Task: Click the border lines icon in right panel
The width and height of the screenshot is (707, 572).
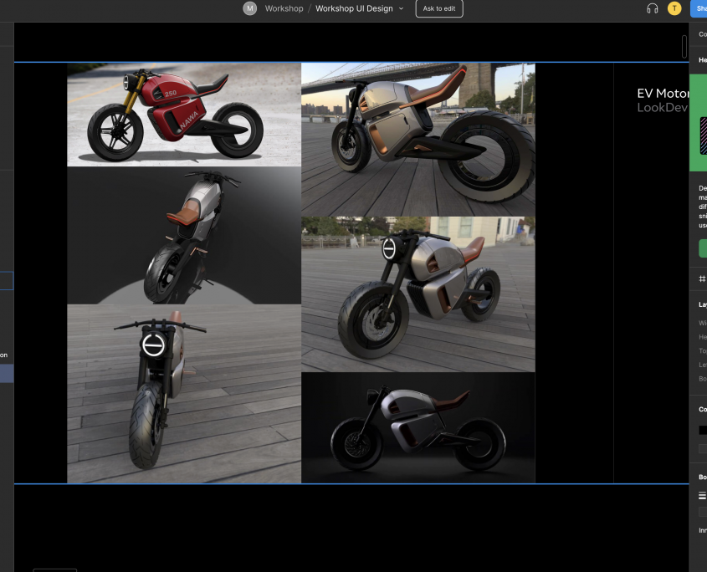Action: click(702, 496)
